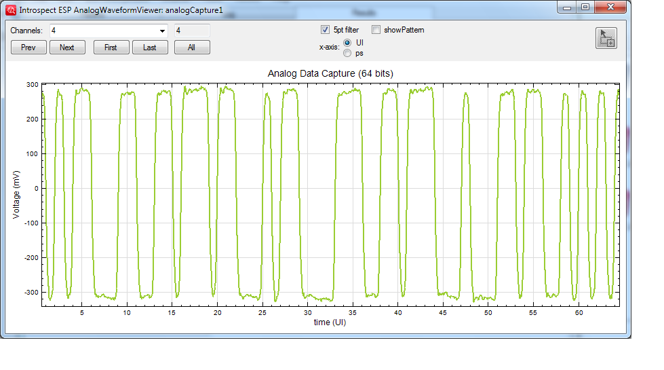
Task: Expand the Channels dropdown arrow
Action: pos(162,31)
